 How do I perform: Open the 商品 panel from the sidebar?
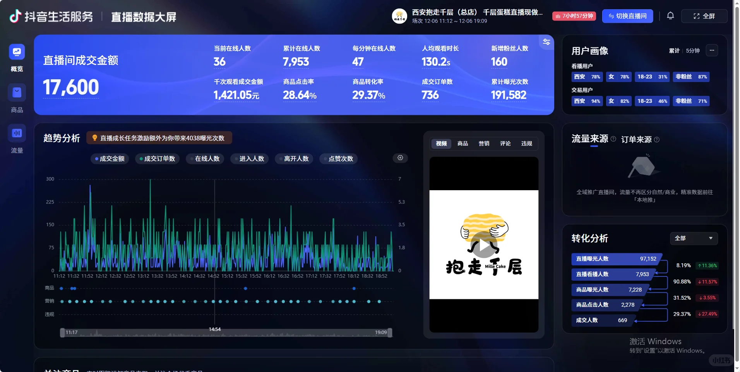pos(17,92)
